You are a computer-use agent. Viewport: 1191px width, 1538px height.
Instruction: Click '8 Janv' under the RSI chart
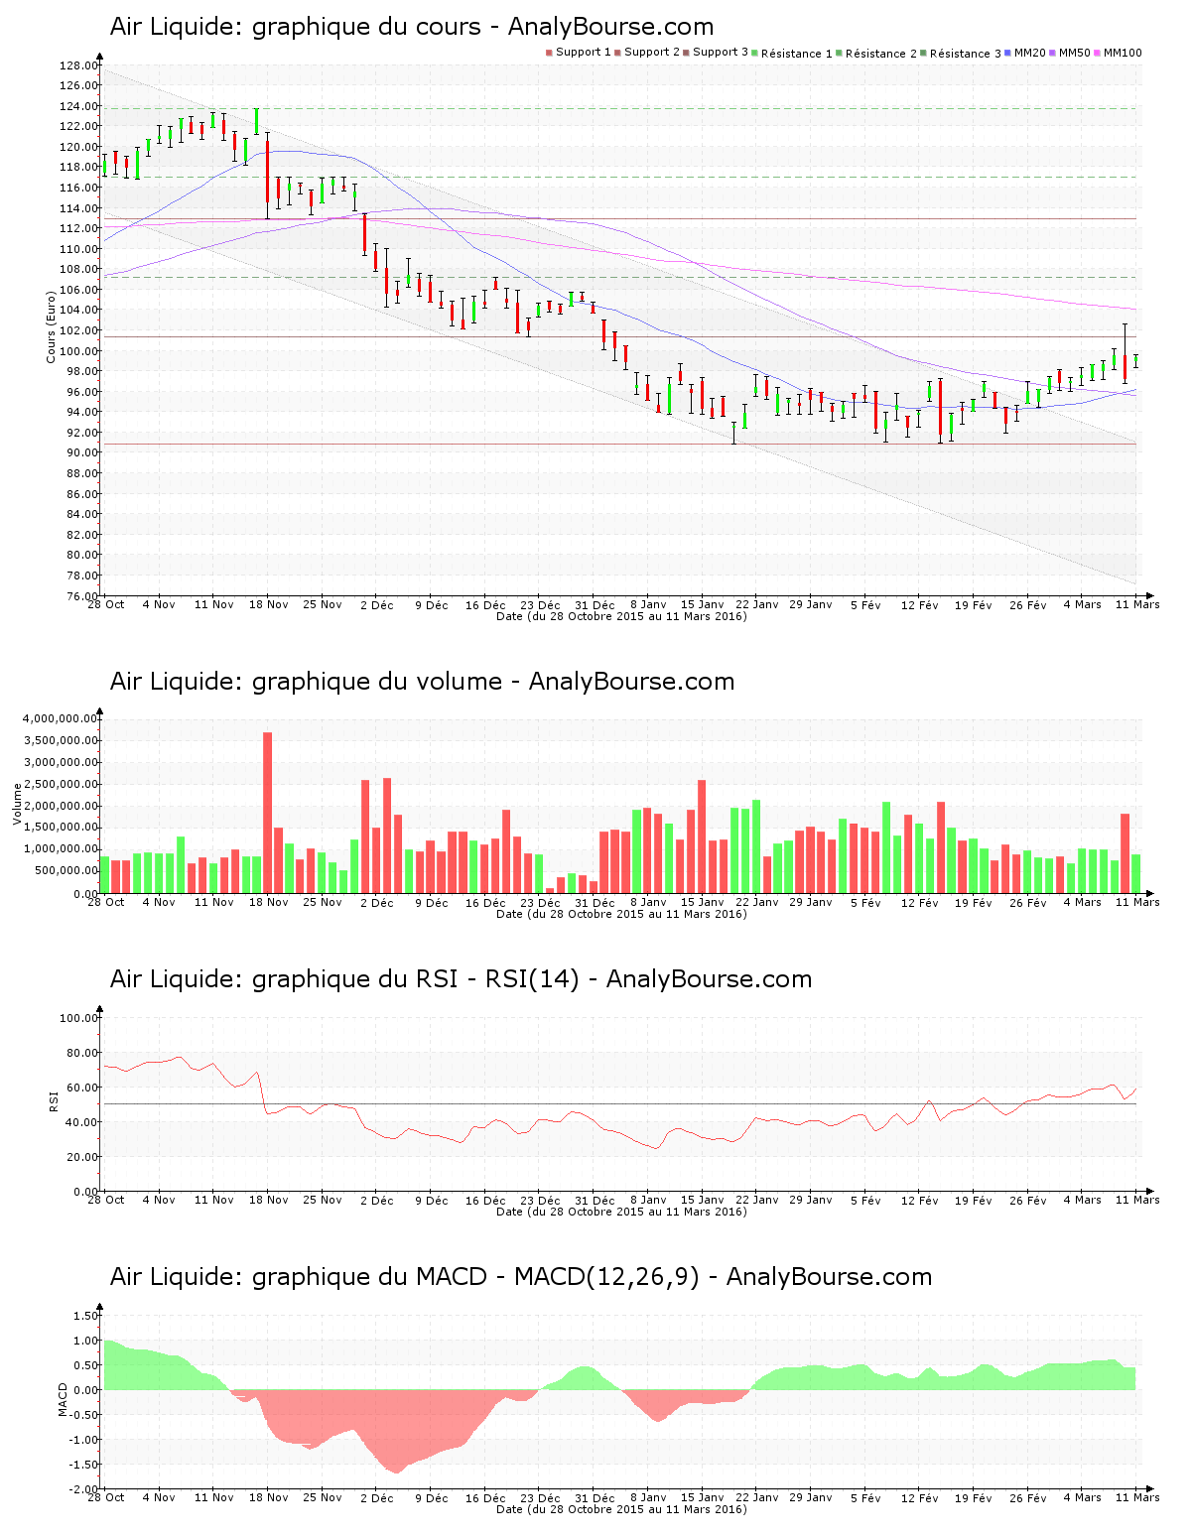[648, 1201]
